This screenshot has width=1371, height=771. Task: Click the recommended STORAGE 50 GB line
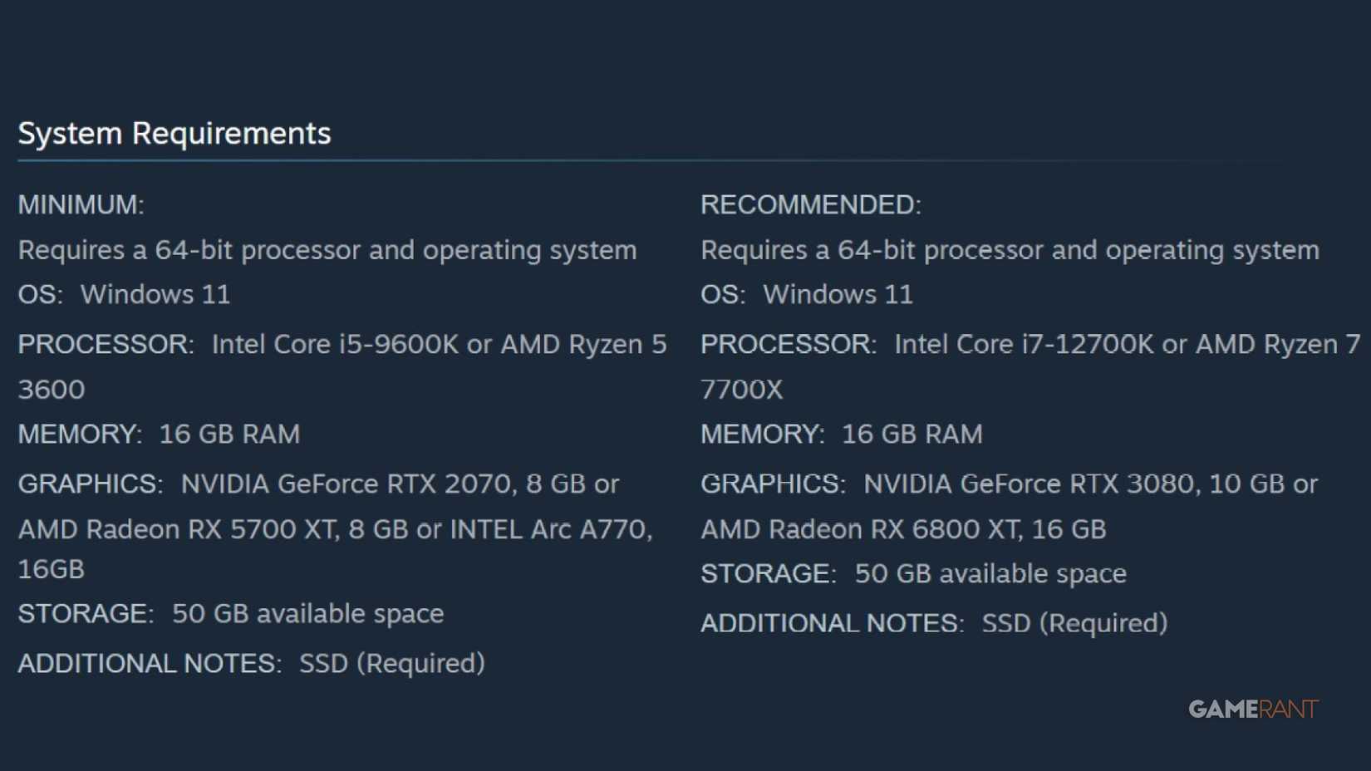(x=913, y=573)
